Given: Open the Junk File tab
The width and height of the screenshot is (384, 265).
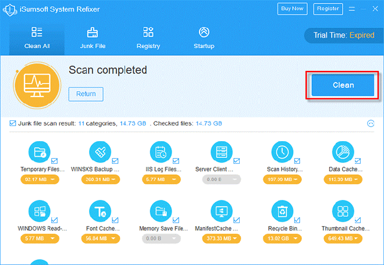Looking at the screenshot, I should (93, 38).
